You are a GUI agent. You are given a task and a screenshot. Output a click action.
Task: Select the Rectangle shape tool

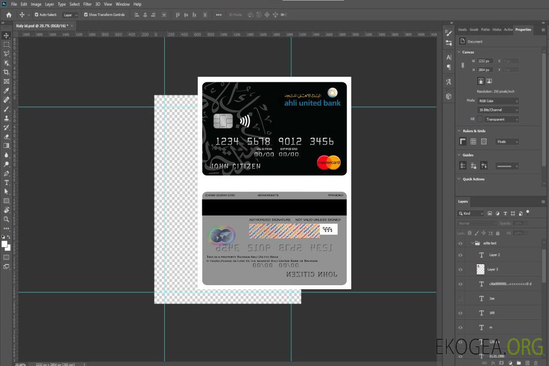click(x=6, y=201)
